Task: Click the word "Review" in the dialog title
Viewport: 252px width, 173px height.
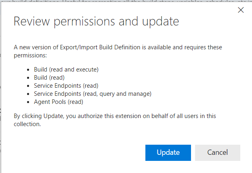Action: 31,21
